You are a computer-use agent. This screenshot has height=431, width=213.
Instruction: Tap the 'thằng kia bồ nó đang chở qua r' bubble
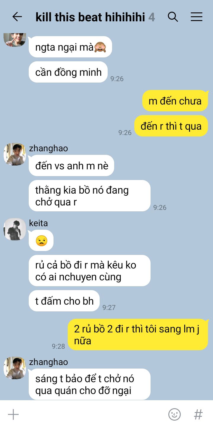pyautogui.click(x=90, y=196)
